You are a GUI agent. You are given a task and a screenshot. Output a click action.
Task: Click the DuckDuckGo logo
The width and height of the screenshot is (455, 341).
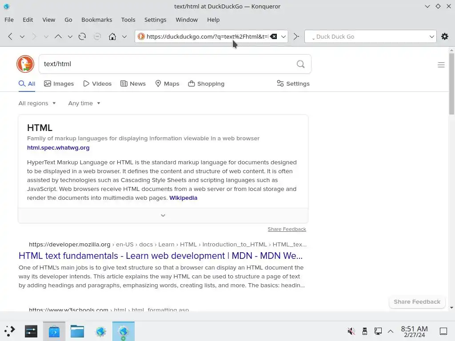[25, 64]
